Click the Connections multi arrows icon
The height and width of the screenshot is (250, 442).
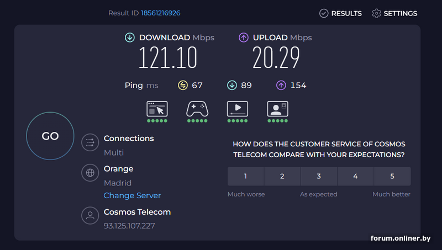click(90, 142)
